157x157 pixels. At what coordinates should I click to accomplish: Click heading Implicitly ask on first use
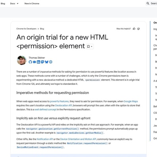point(54,118)
